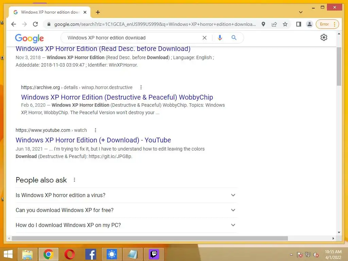348x261 pixels.
Task: Open Read Desc. before Download result
Action: (103, 49)
